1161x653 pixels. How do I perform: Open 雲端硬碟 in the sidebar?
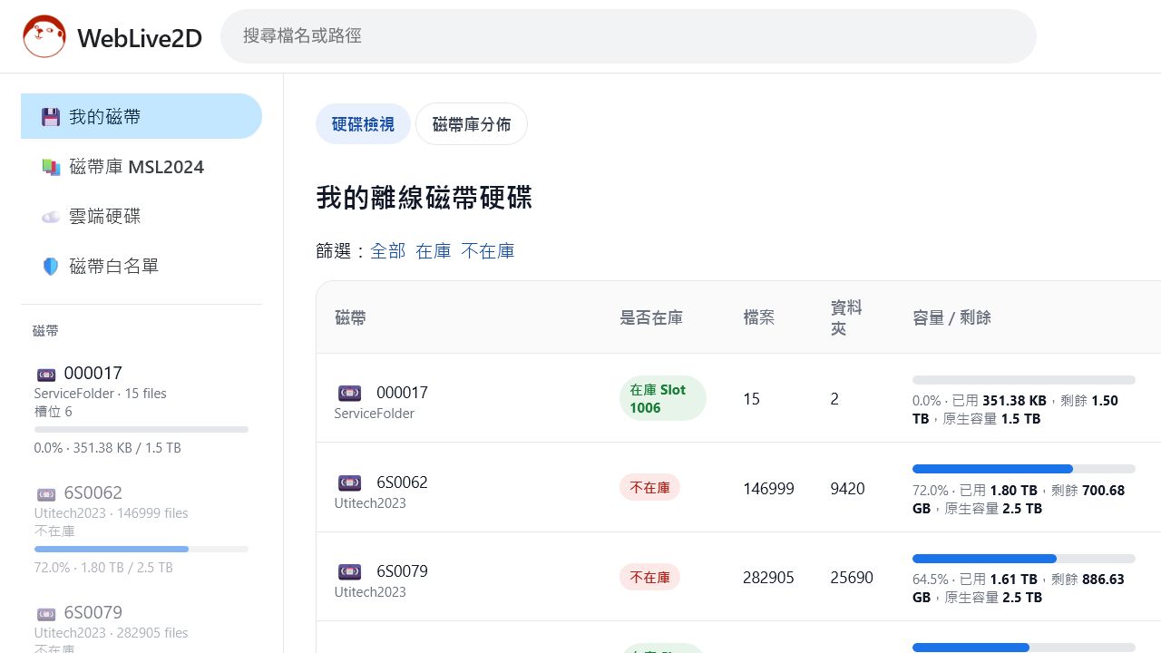coord(141,217)
